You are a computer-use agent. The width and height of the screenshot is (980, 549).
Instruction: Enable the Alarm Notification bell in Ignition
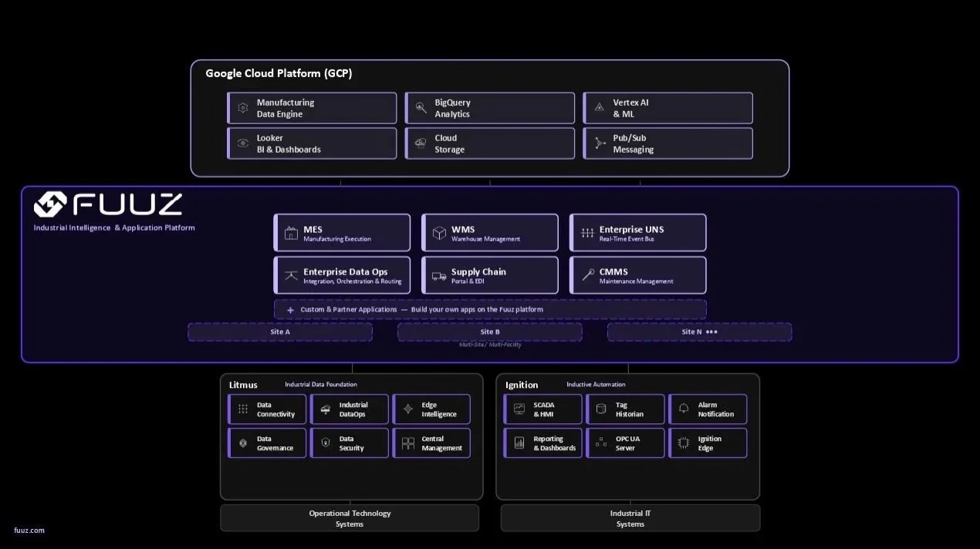click(684, 409)
